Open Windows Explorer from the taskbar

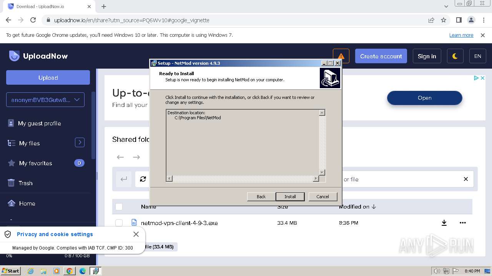point(43,271)
